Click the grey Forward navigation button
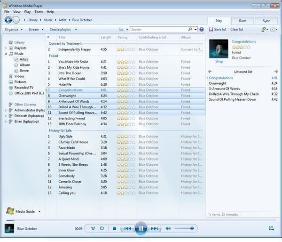This screenshot has width=282, height=242. pyautogui.click(x=16, y=20)
